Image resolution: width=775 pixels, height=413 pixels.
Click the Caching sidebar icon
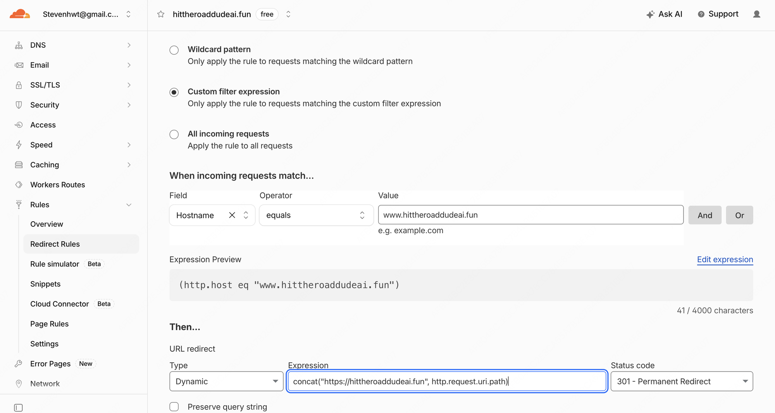[19, 165]
